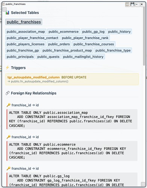Click the BEFORE UPDATE trigger label
The width and height of the screenshot is (147, 188).
coord(74,77)
